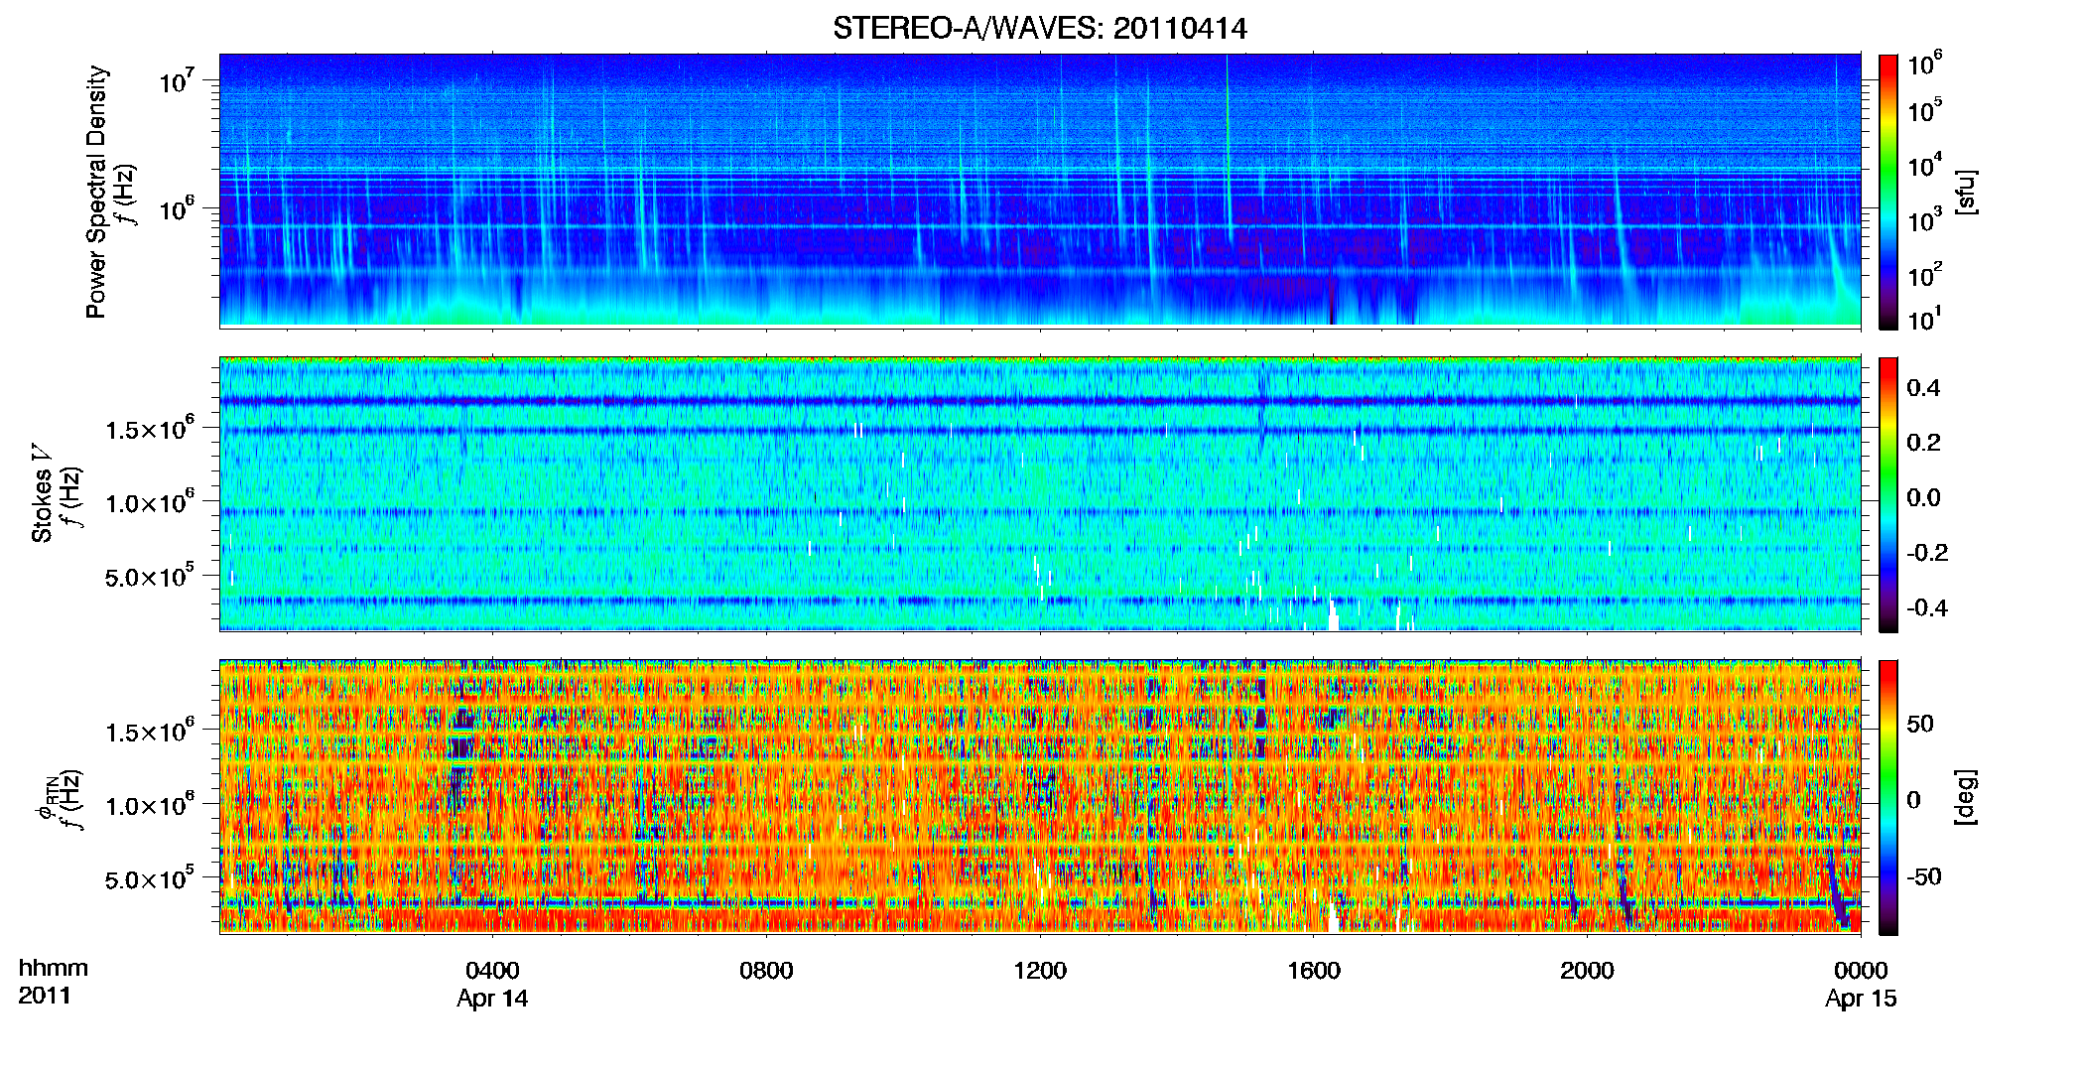Click the Power Spectral Density color bar
The image size is (2080, 1072).
pos(1887,192)
